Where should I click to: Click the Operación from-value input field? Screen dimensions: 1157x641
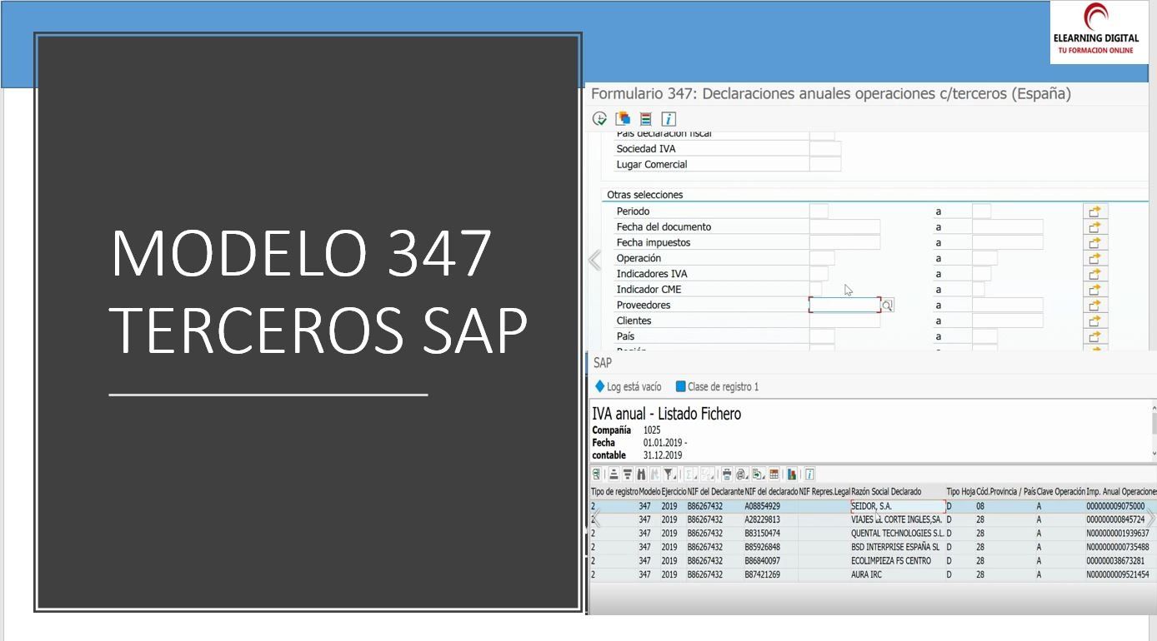pos(822,259)
